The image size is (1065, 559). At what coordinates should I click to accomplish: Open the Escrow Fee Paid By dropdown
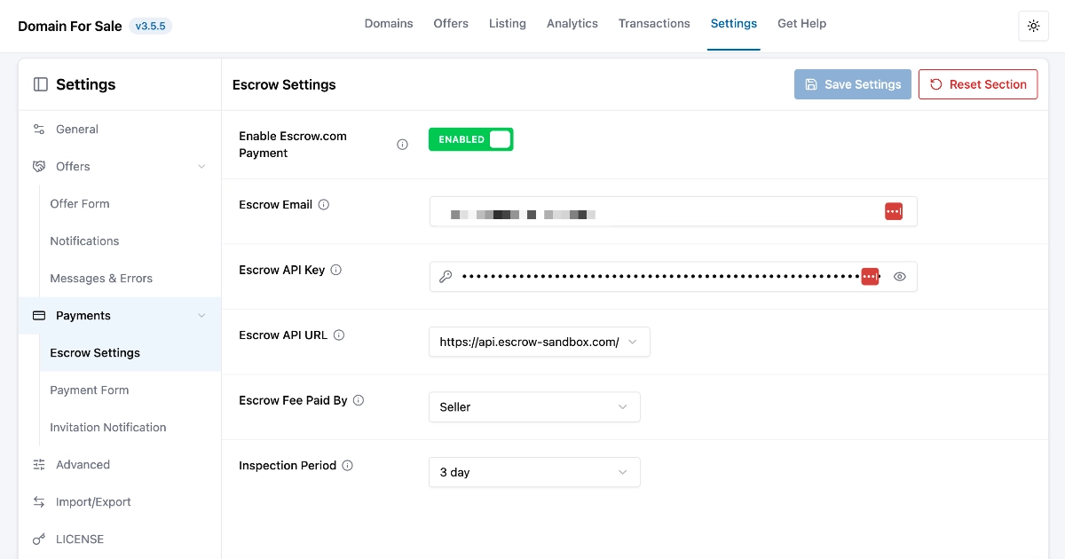click(534, 407)
